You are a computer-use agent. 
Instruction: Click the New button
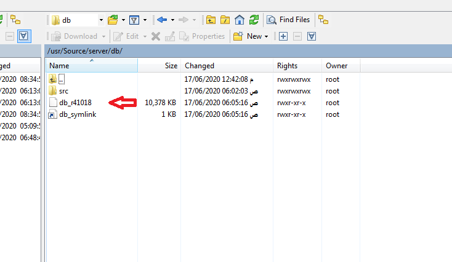tap(248, 36)
